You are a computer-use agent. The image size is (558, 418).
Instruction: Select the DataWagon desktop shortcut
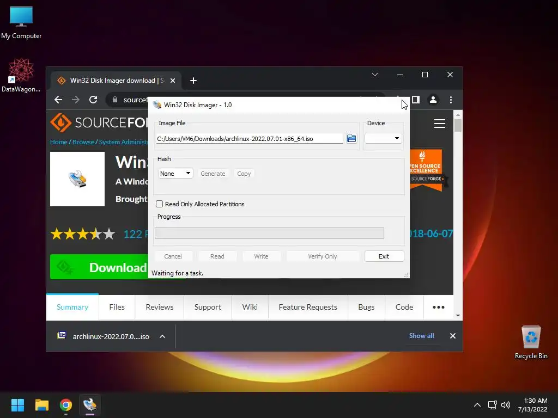click(21, 76)
